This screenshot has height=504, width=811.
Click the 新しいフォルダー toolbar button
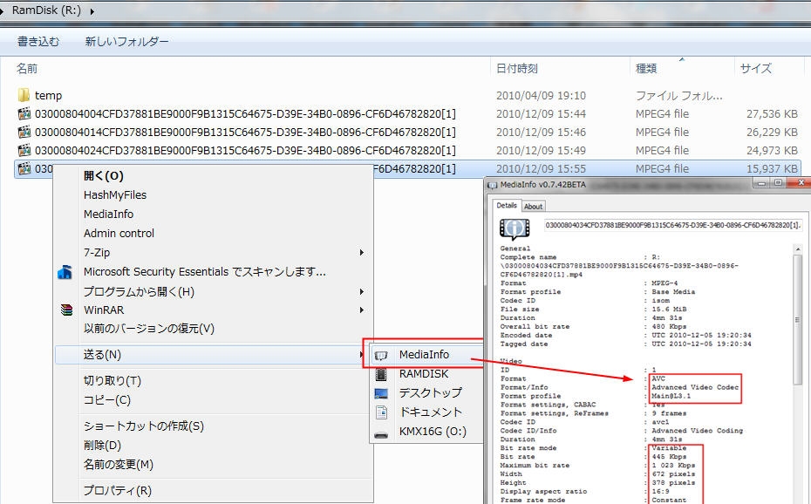pyautogui.click(x=126, y=41)
